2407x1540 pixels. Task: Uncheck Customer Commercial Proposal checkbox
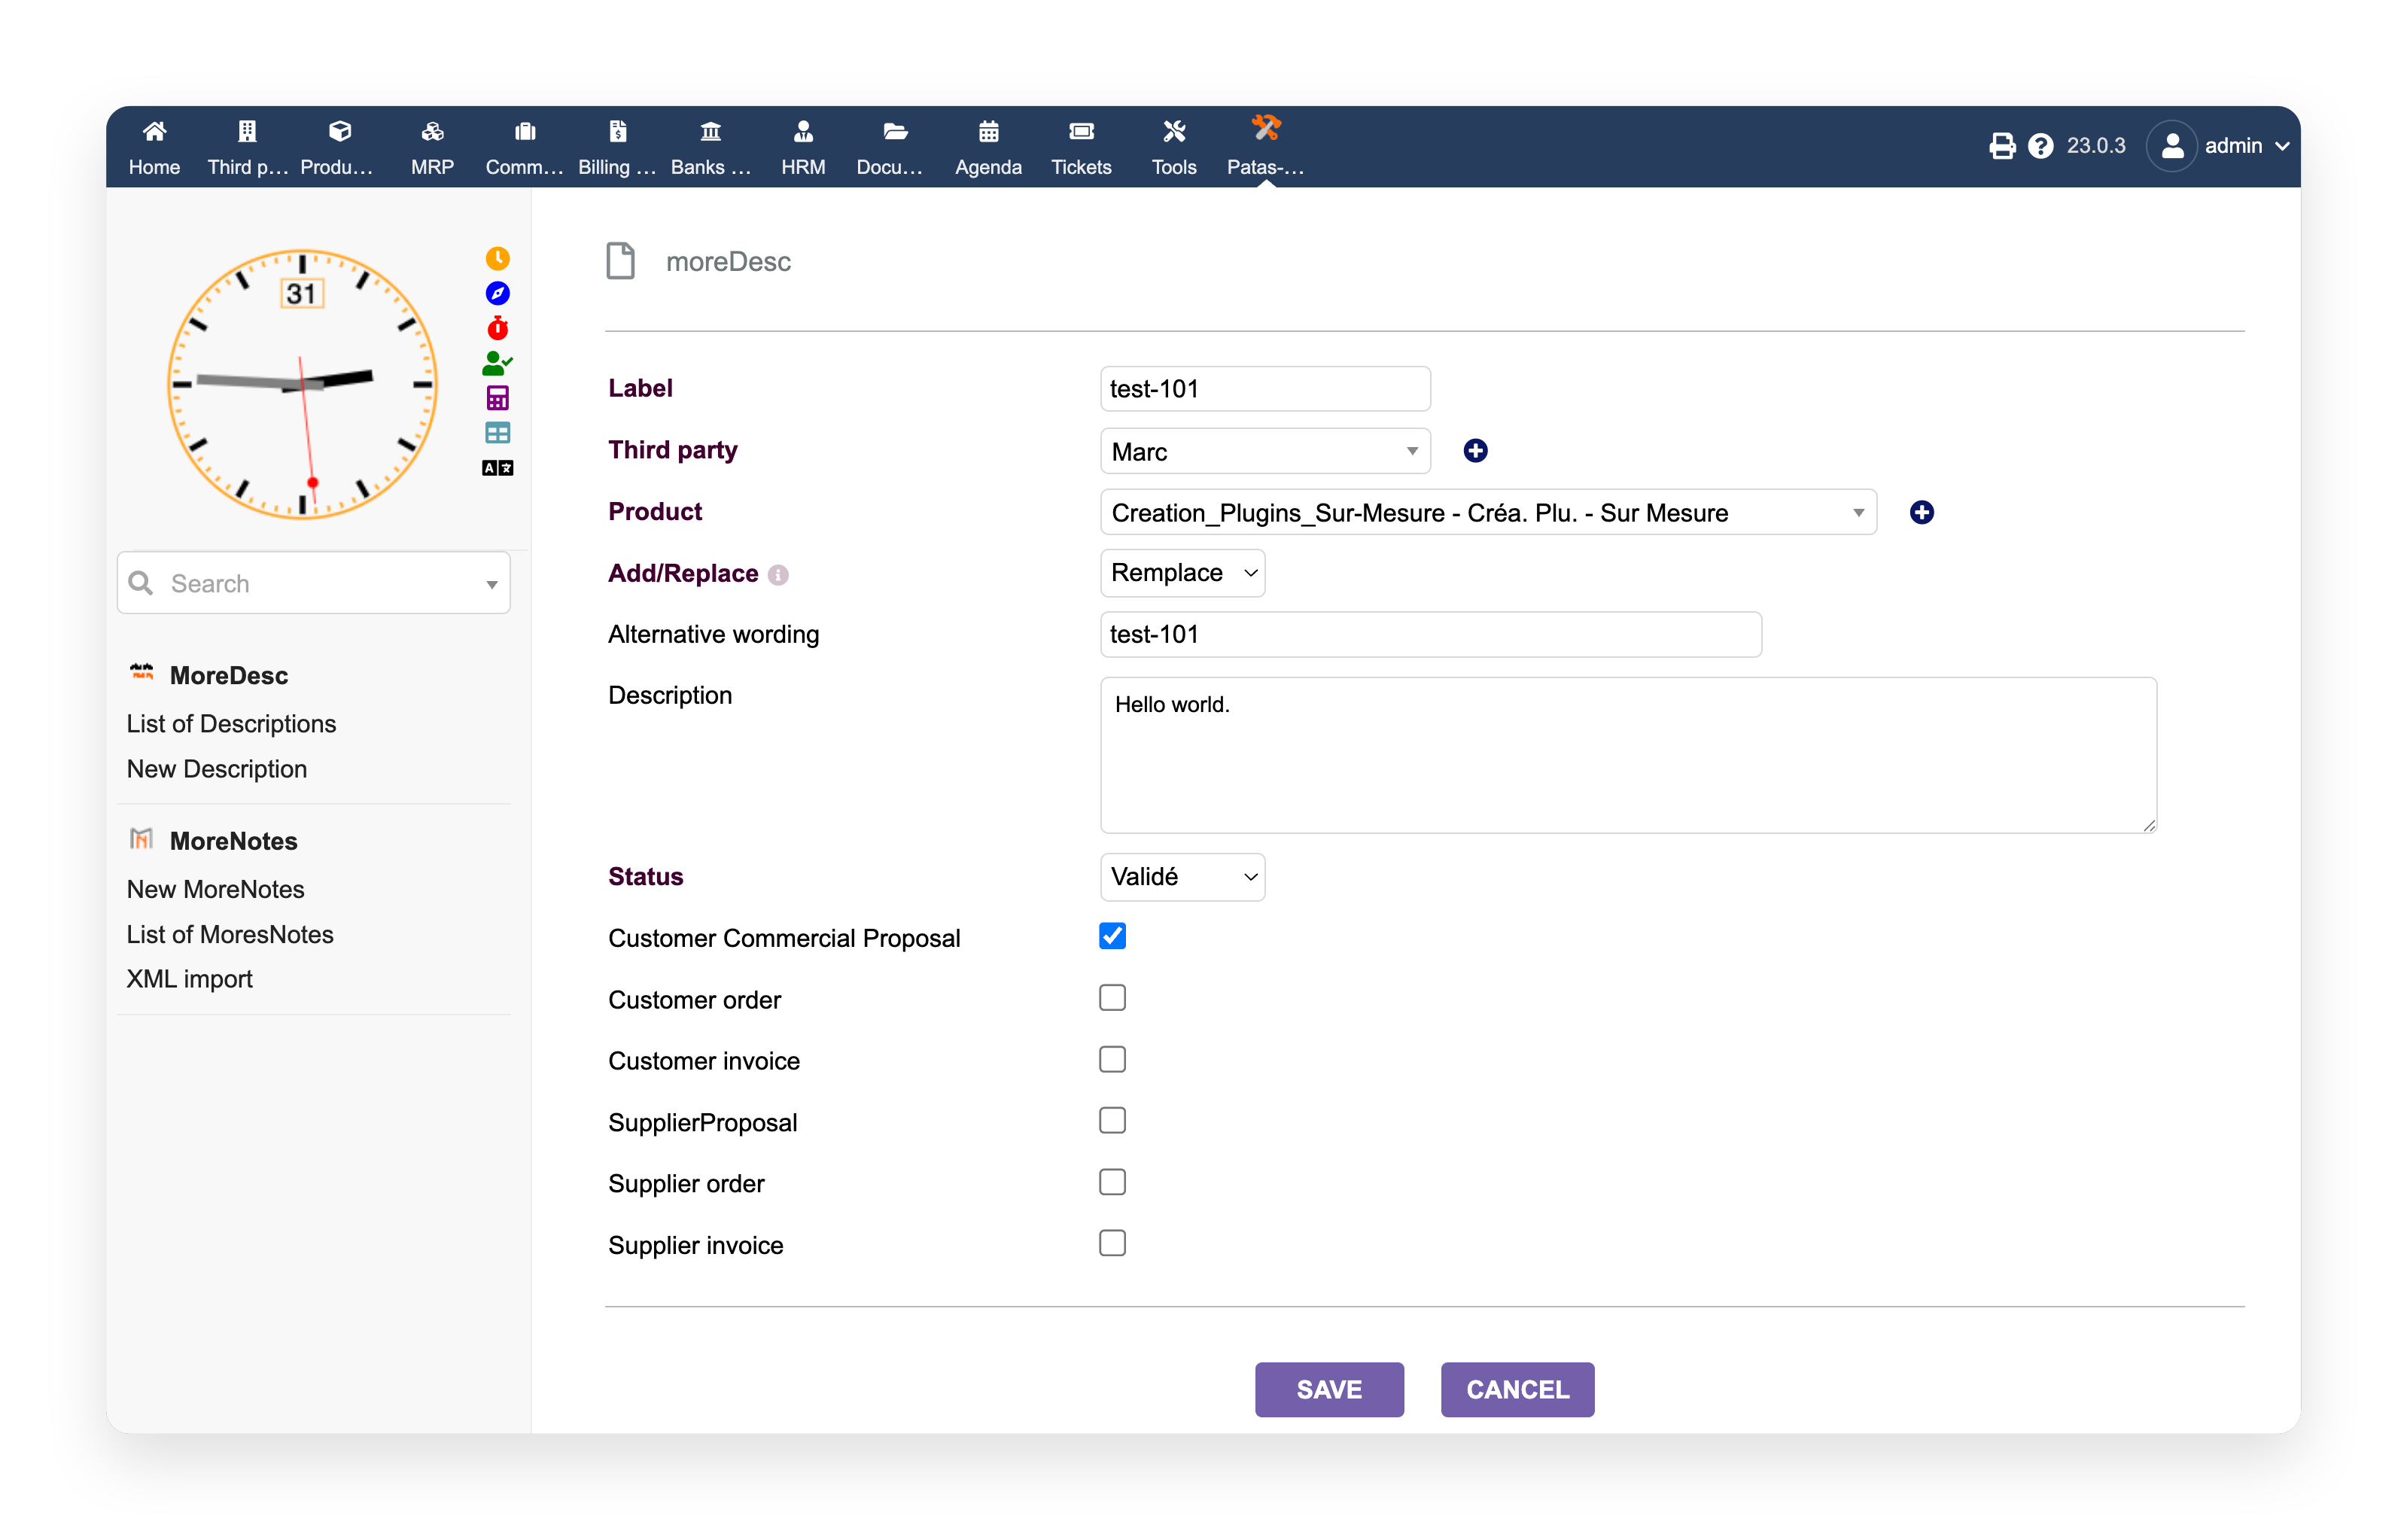[x=1112, y=937]
